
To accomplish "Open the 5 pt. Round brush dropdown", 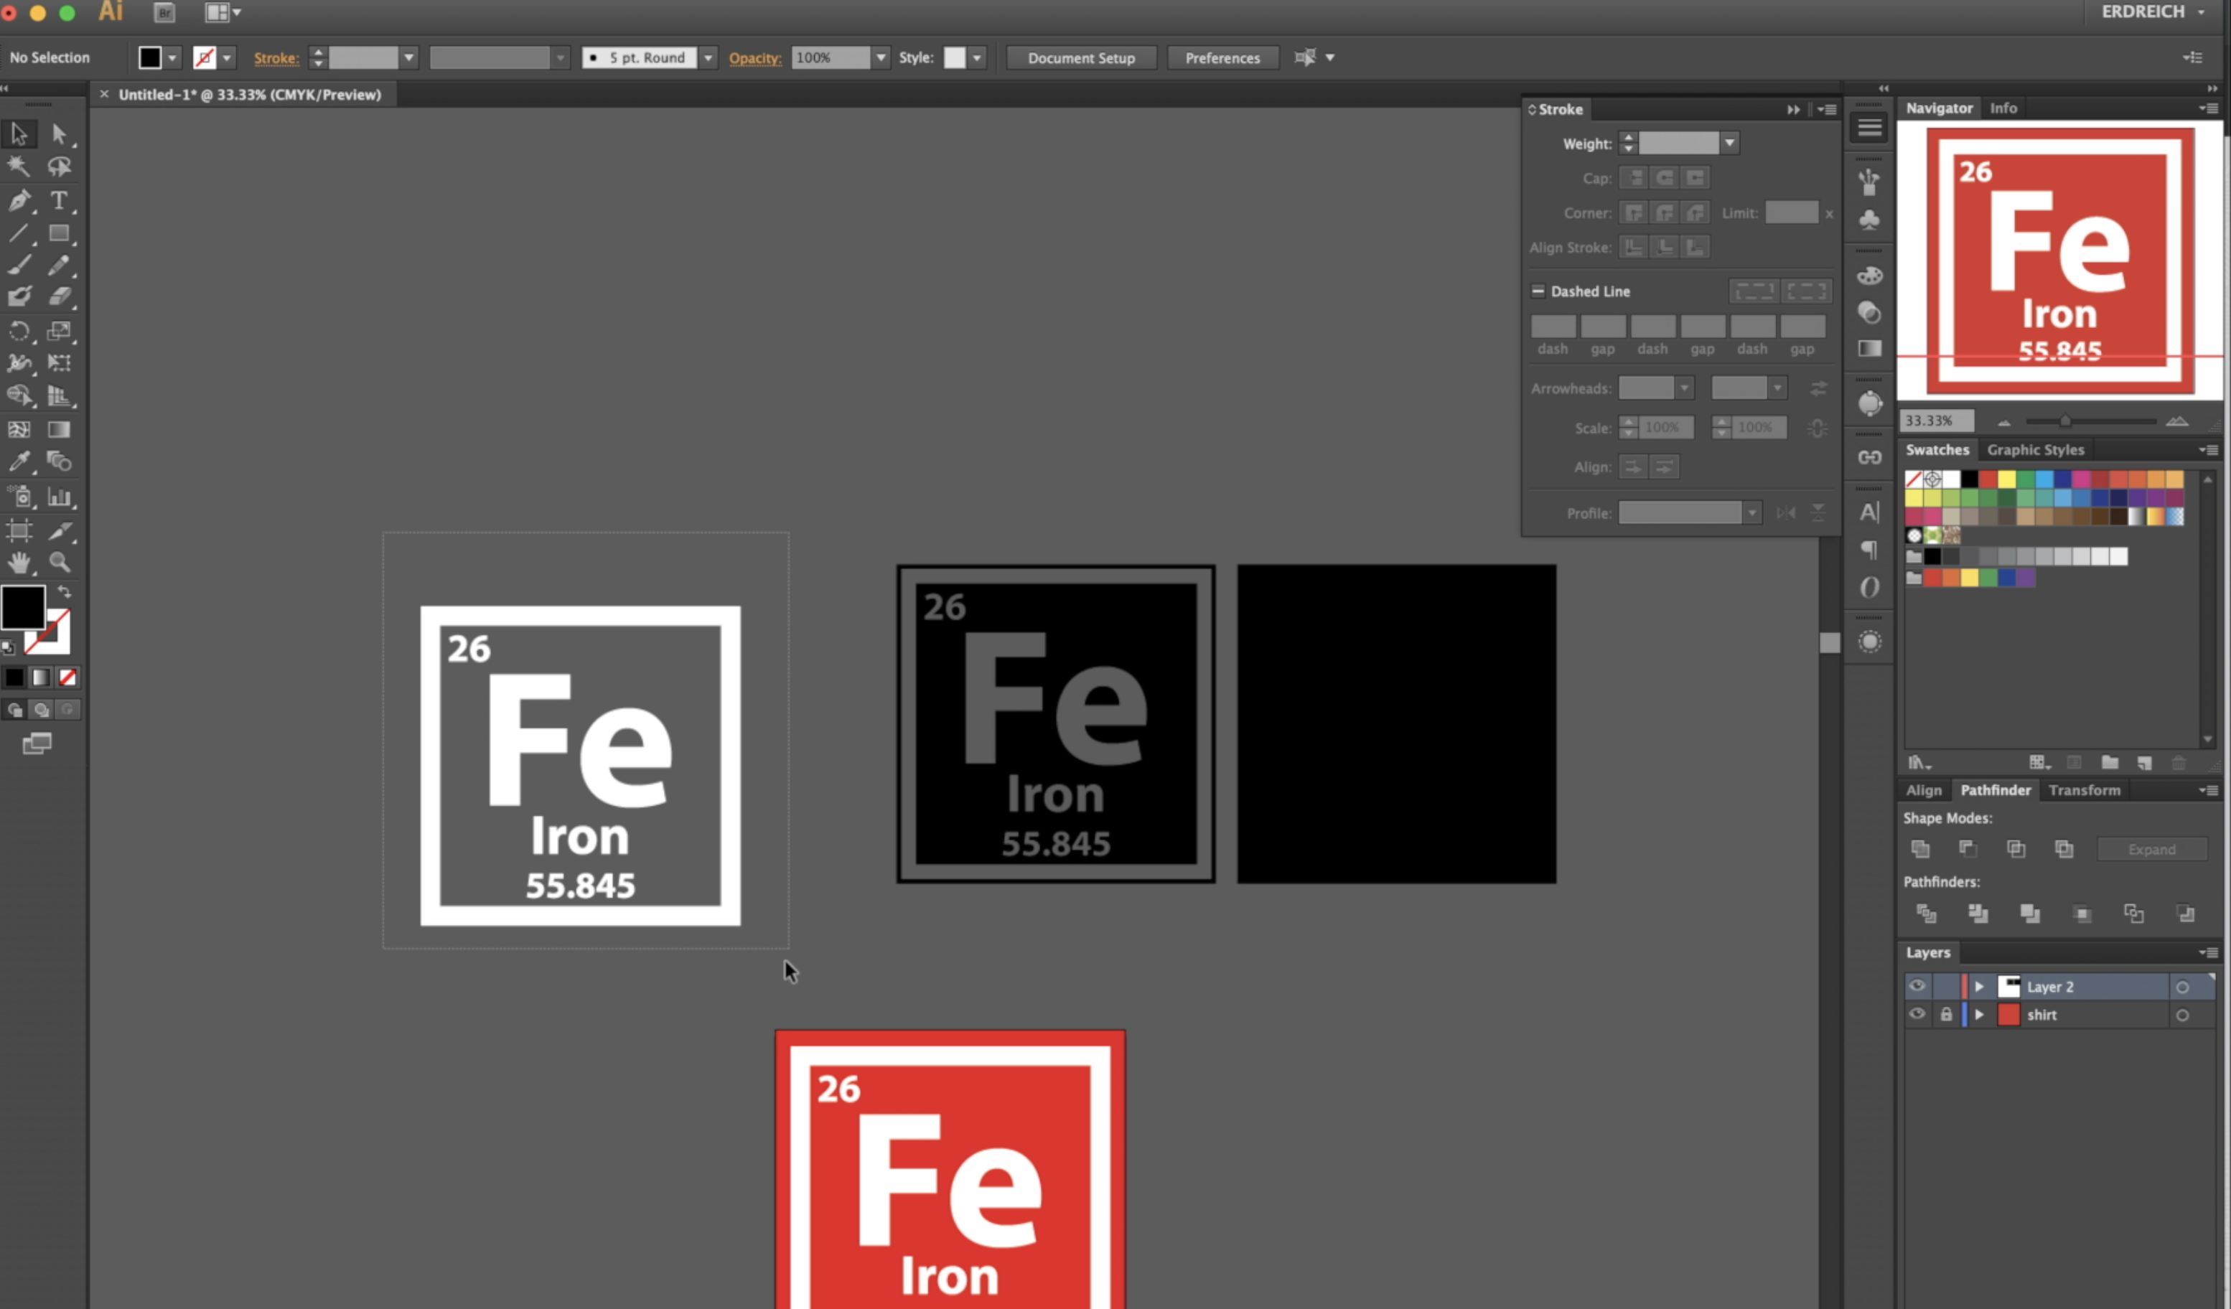I will (708, 57).
